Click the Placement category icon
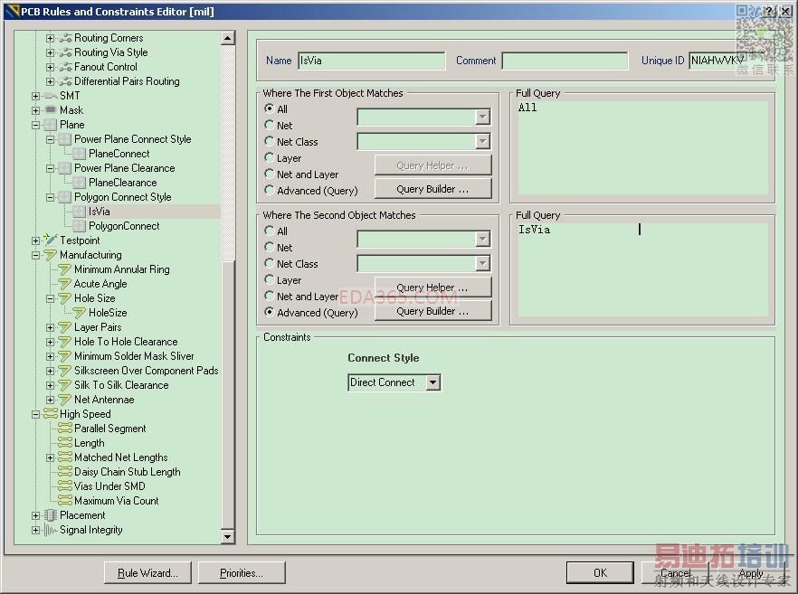This screenshot has width=798, height=594. 50,515
